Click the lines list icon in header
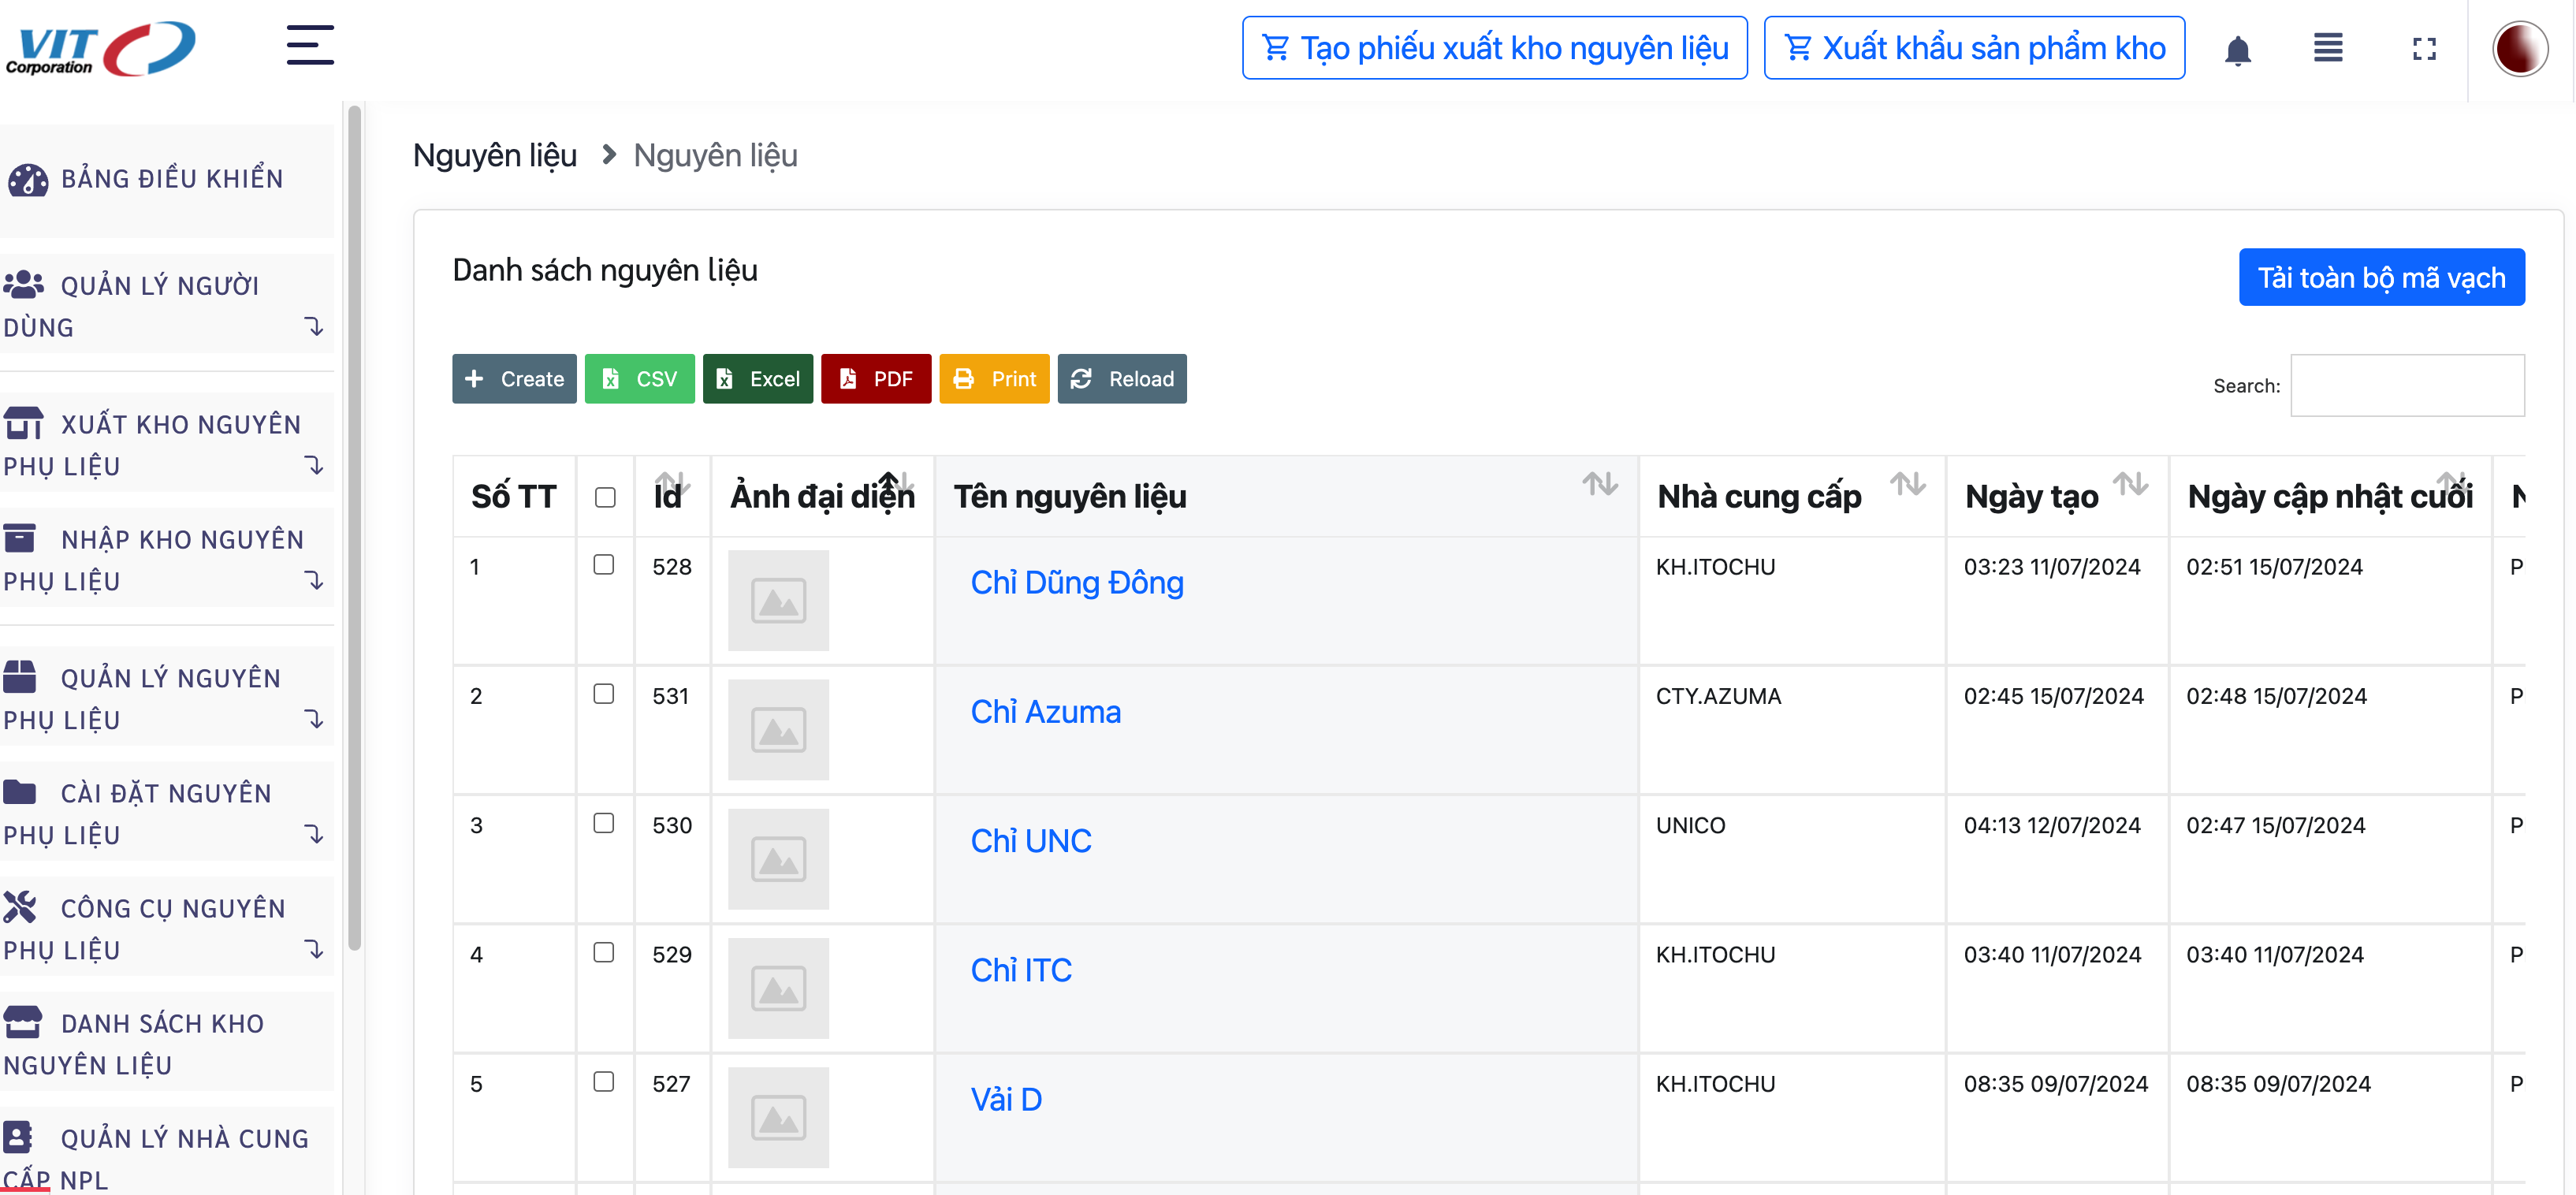 pyautogui.click(x=2328, y=48)
